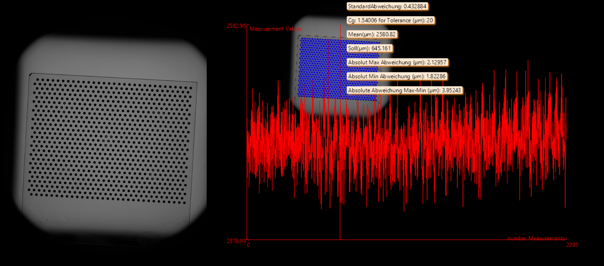Click the Absolut Max Abweichung label

tap(397, 62)
